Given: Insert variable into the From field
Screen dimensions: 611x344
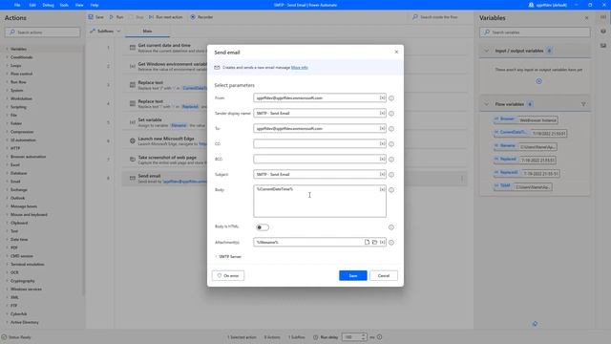Looking at the screenshot, I should coord(382,97).
